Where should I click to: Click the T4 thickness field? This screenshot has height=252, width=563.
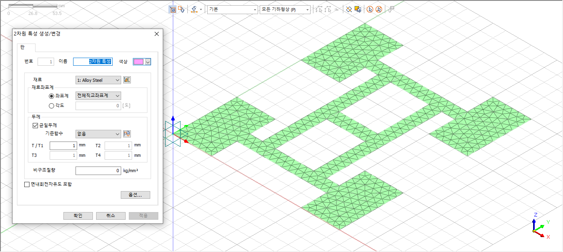tap(118, 155)
